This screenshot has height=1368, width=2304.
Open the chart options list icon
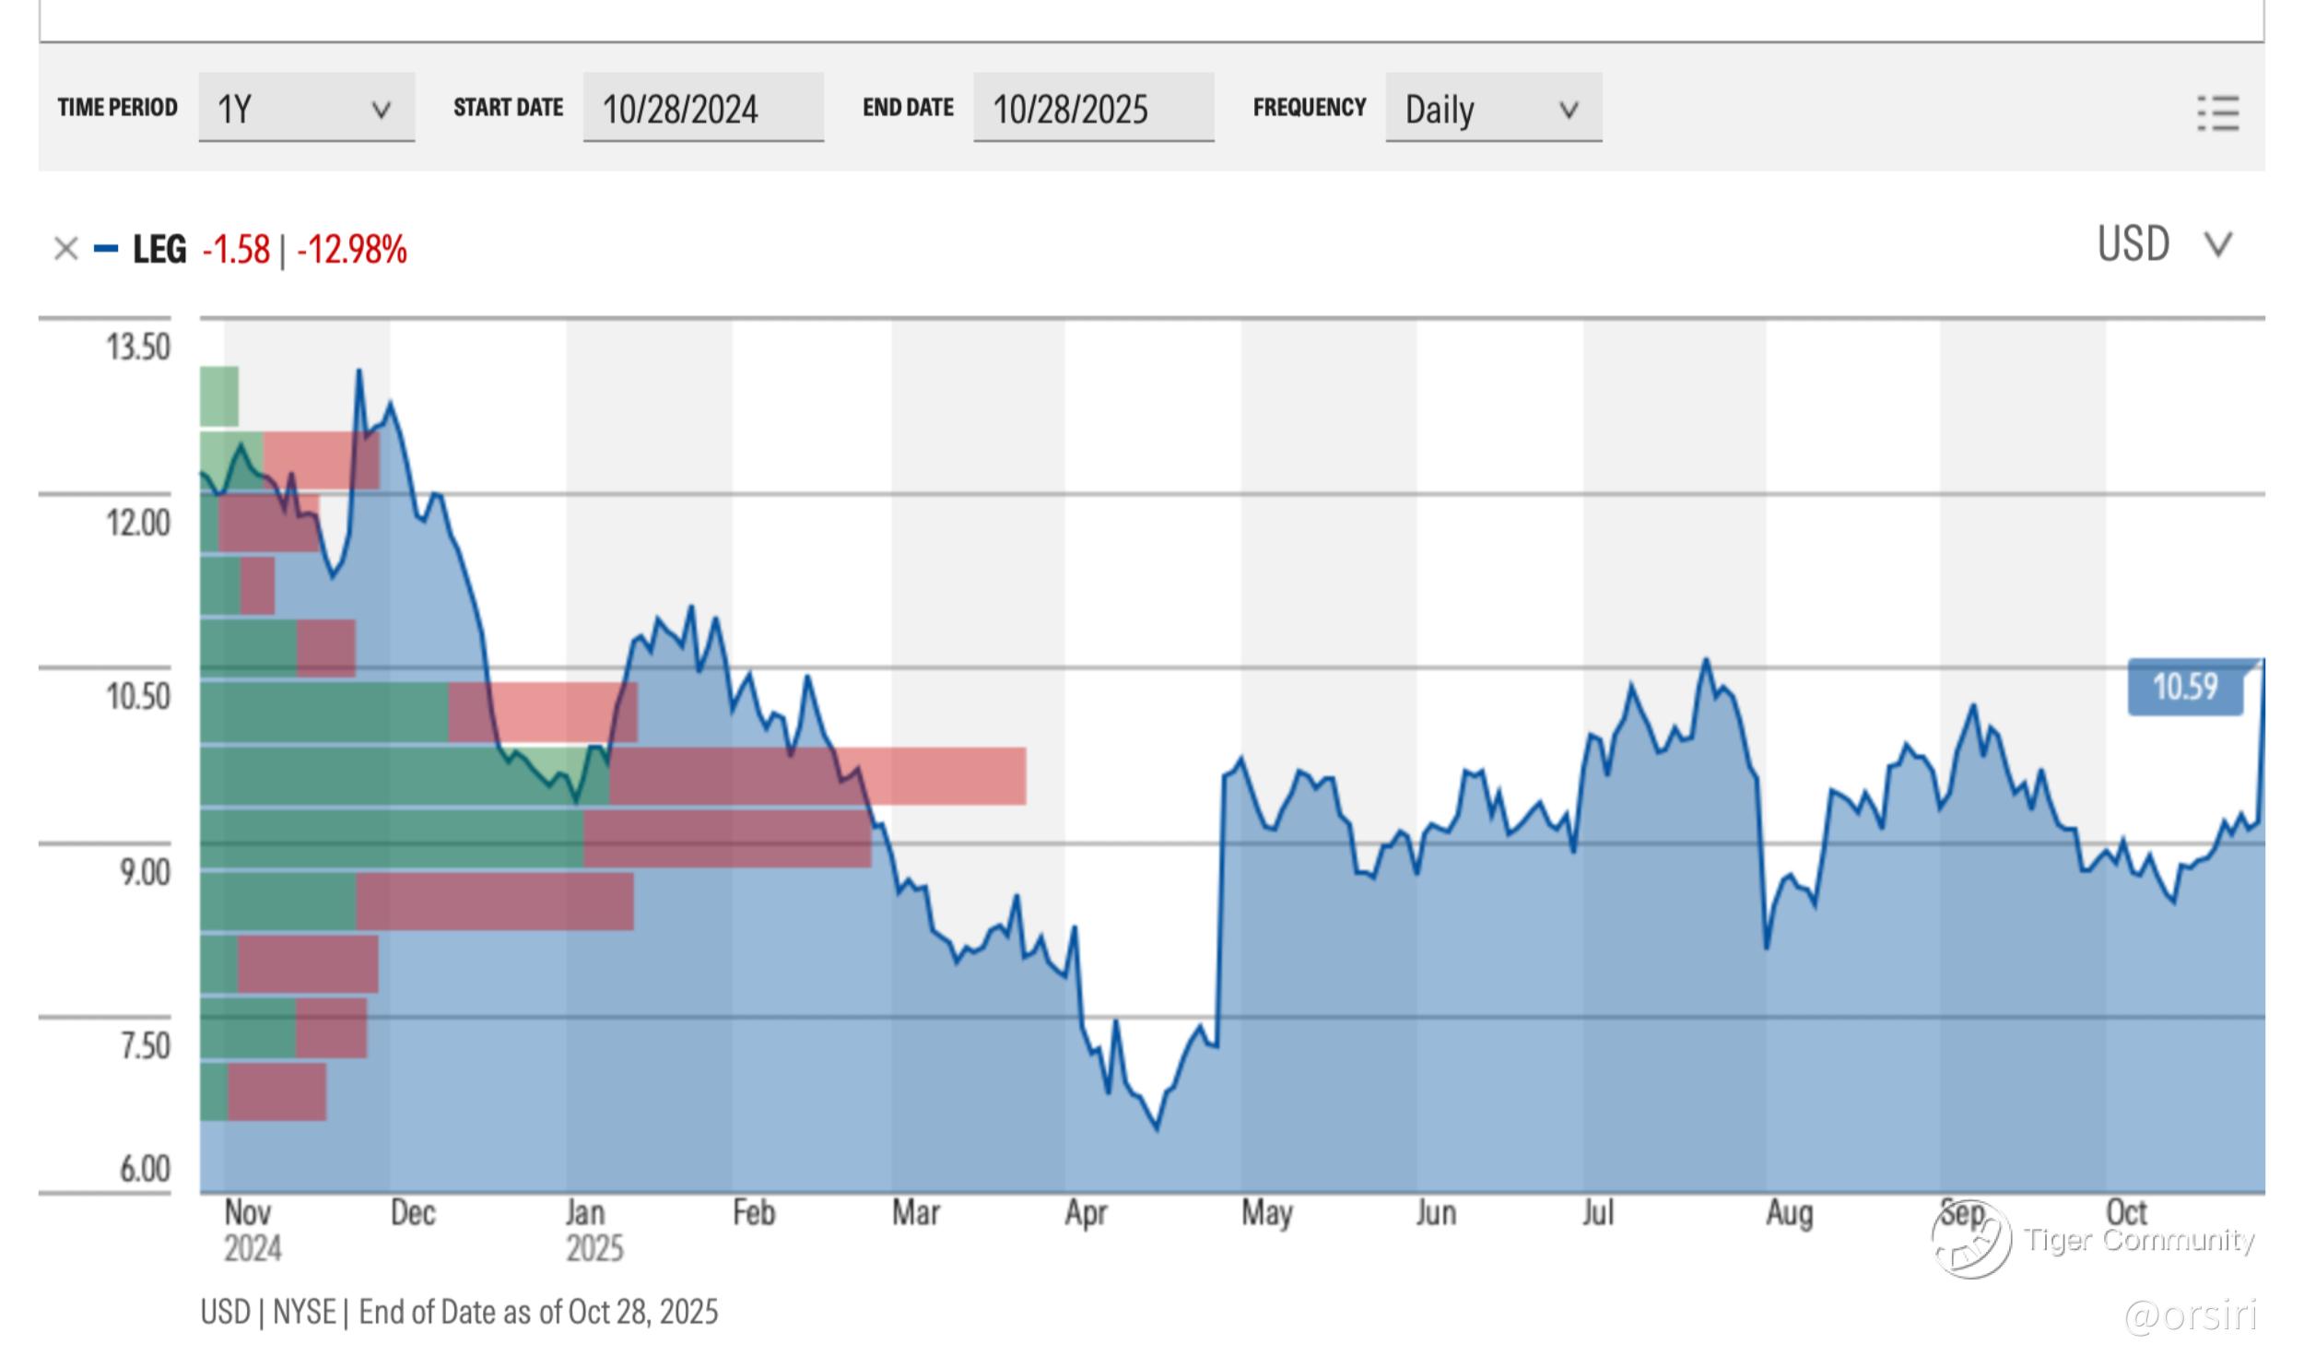pyautogui.click(x=2217, y=113)
